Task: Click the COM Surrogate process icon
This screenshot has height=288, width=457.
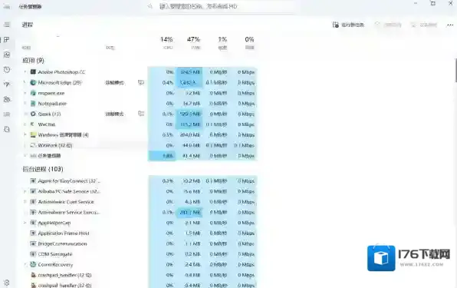Action: 33,254
